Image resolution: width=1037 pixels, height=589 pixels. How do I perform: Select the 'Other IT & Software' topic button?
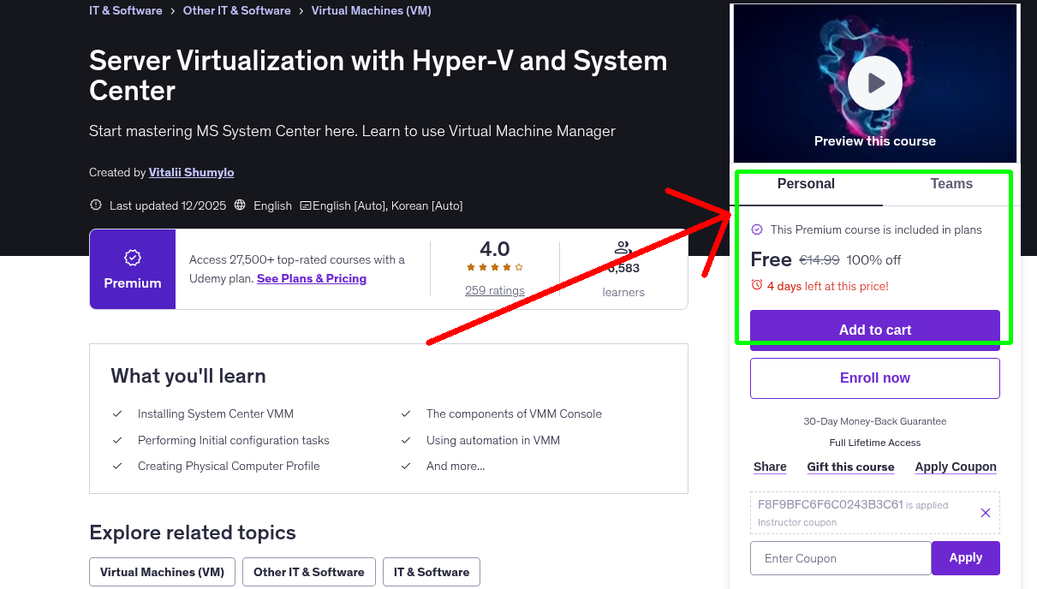tap(308, 571)
